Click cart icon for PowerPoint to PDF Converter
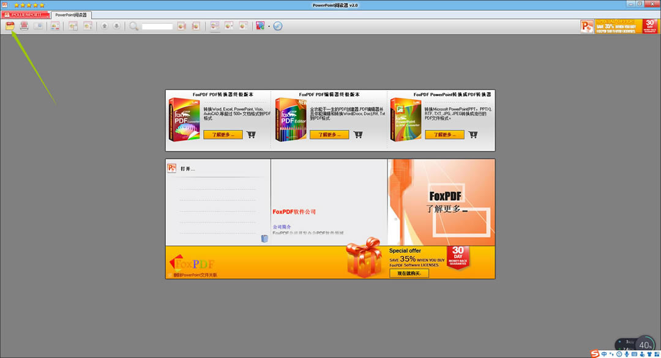661x358 pixels. 473,135
